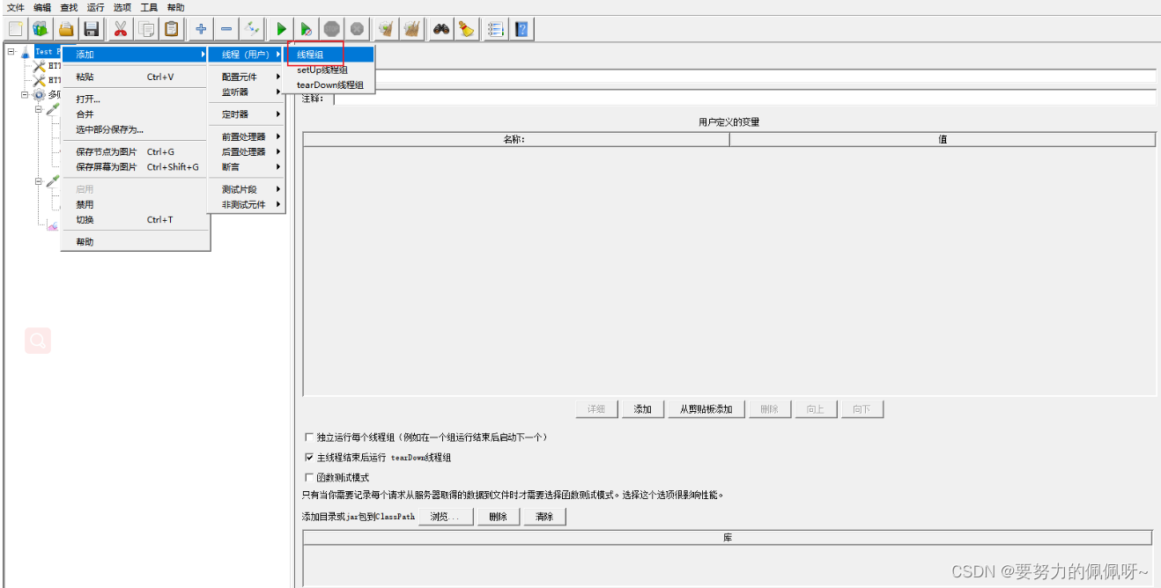This screenshot has height=588, width=1161.
Task: Expand the 前置处理器 submenu
Action: point(247,136)
